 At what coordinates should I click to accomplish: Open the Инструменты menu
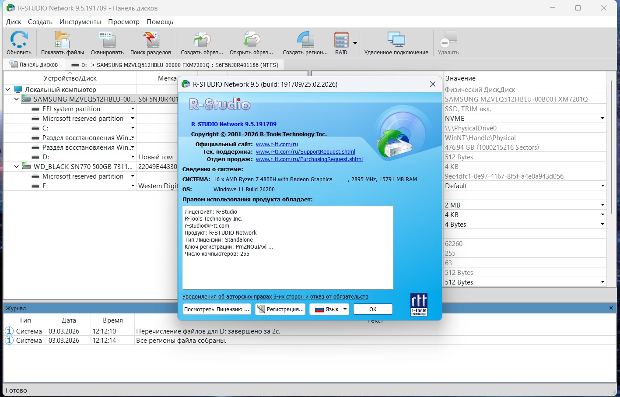[x=80, y=21]
